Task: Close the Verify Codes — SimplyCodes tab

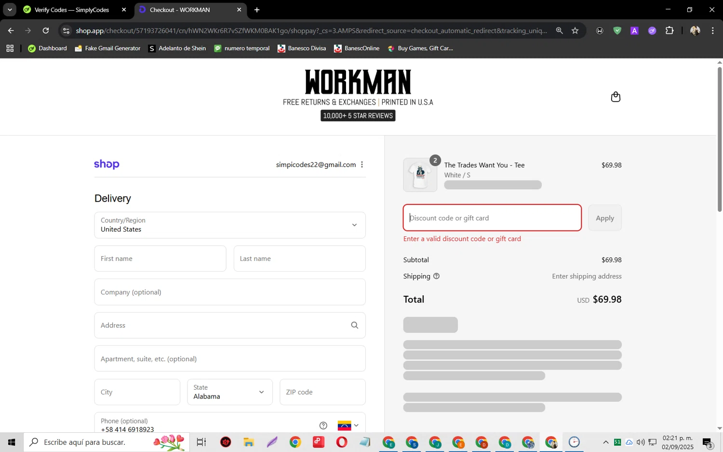Action: (124, 10)
